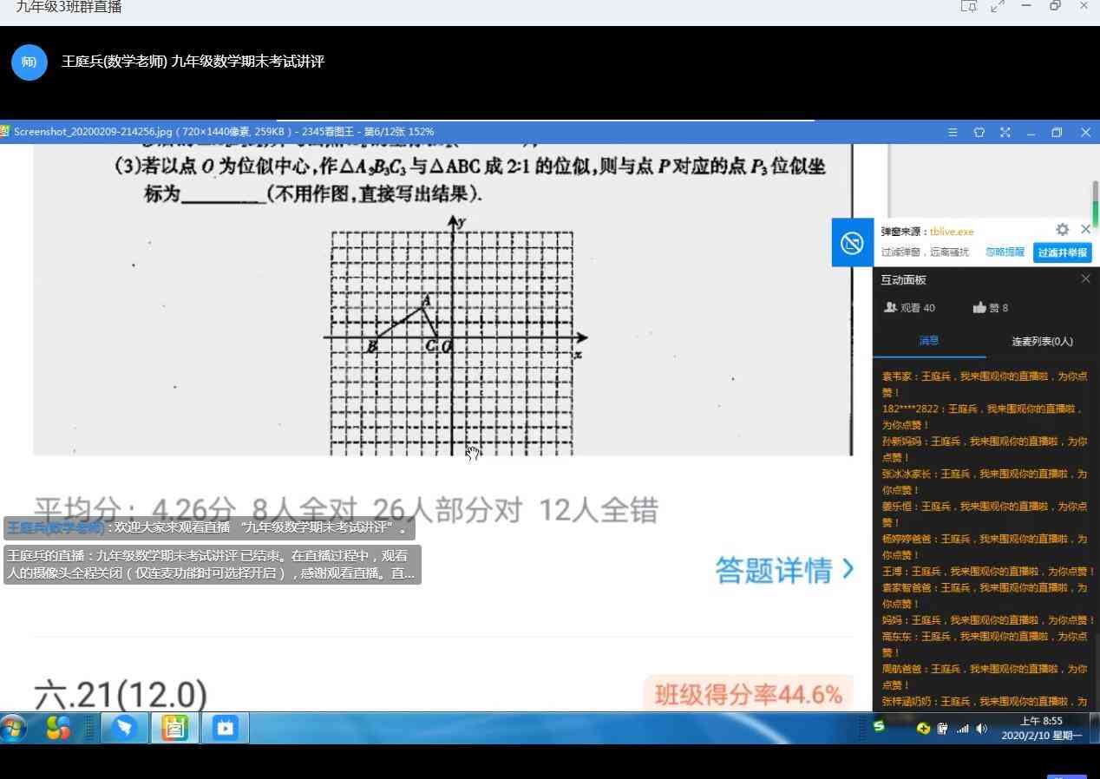Image resolution: width=1100 pixels, height=779 pixels.
Task: Toggle fullscreen in the image viewer title bar
Action: click(1005, 133)
